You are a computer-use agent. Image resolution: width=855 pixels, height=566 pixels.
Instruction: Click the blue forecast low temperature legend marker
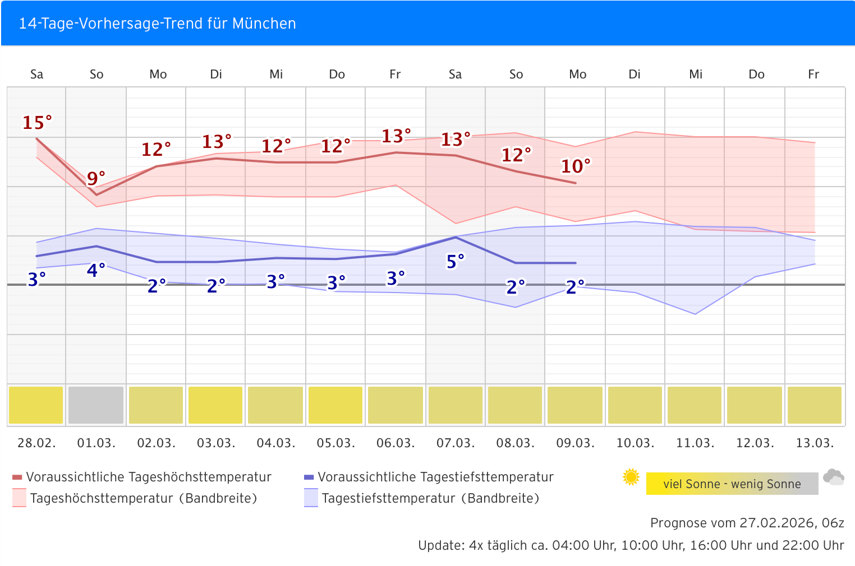[x=309, y=477]
